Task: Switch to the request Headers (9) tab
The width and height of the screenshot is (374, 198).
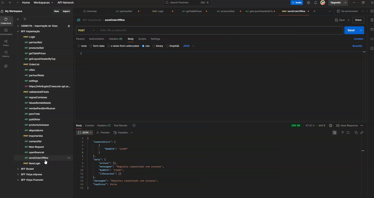Action: pos(116,39)
